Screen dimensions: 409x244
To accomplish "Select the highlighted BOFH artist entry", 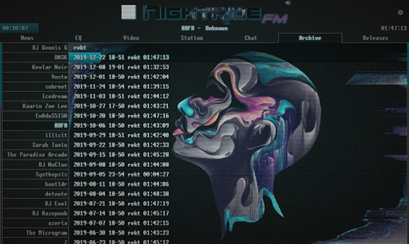I will 35,126.
